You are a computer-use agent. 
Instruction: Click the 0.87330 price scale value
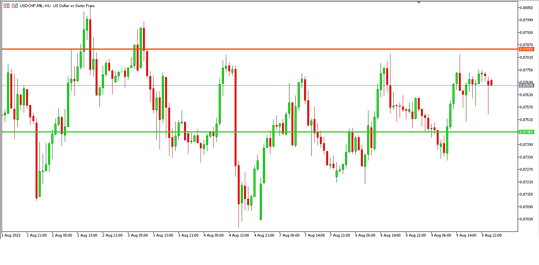pyautogui.click(x=527, y=157)
